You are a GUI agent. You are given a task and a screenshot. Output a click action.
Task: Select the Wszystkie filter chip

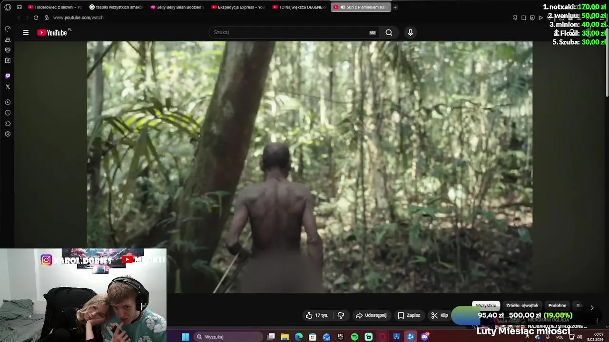click(486, 305)
